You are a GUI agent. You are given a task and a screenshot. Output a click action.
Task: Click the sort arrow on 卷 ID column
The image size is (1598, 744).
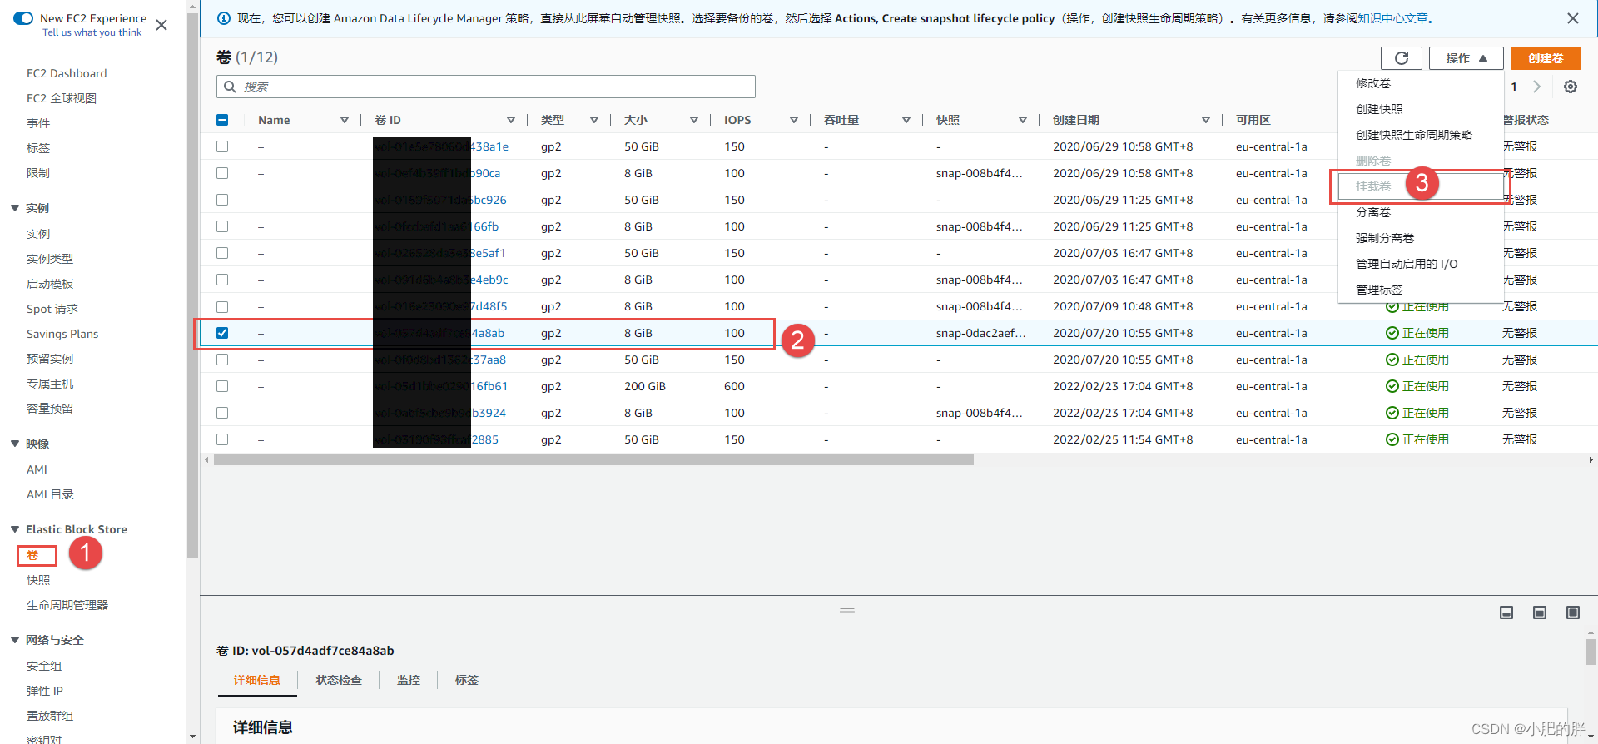511,120
